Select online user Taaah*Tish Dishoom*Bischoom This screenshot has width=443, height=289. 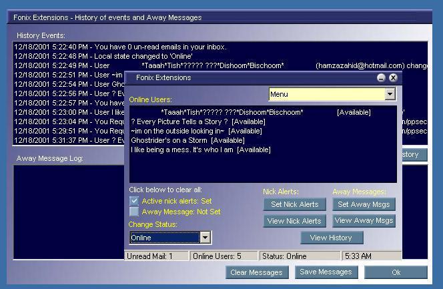pyautogui.click(x=263, y=112)
